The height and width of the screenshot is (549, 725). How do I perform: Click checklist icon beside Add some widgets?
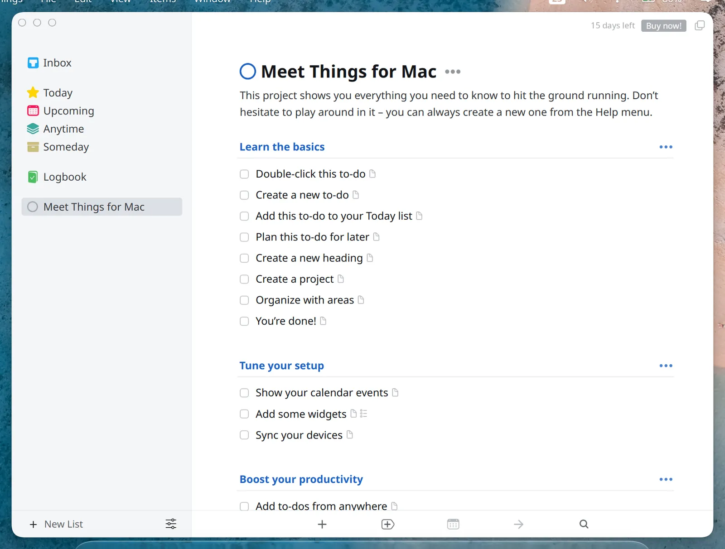(363, 414)
